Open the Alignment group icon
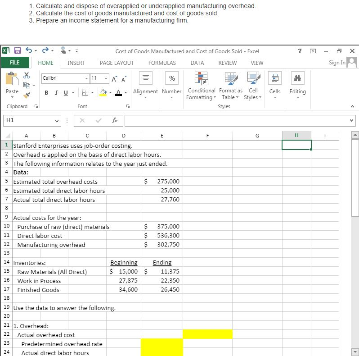Screen dimensions: 359x356 pyautogui.click(x=146, y=78)
